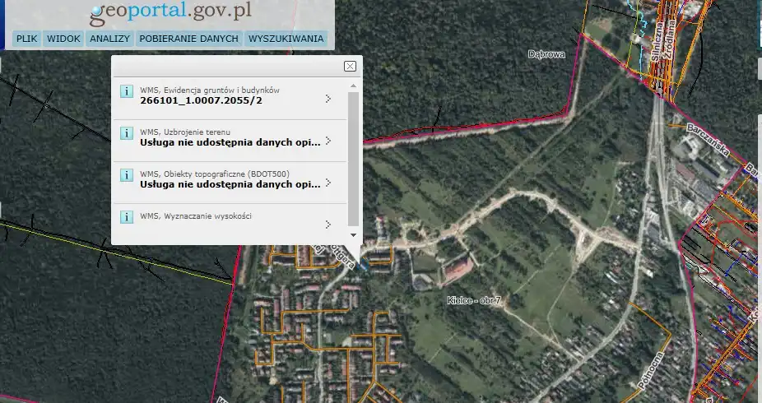Expand Uzbrojenie terenu details arrow
Screen dimensions: 762x403
[328, 141]
